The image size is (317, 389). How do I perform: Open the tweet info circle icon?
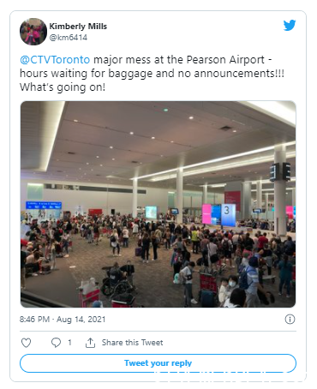tap(290, 319)
